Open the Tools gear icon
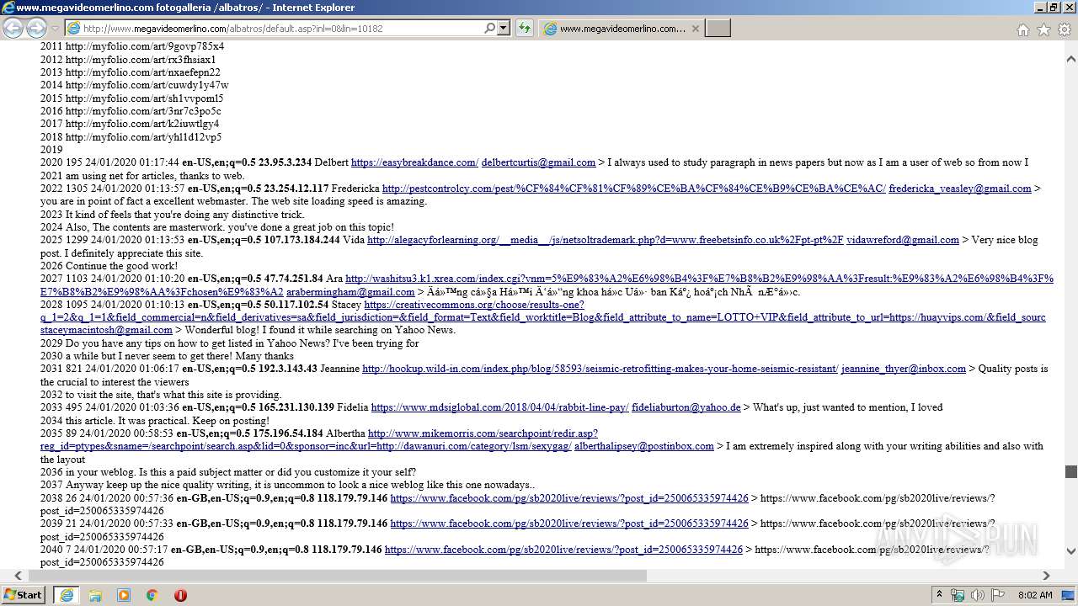Image resolution: width=1078 pixels, height=606 pixels. click(1065, 29)
